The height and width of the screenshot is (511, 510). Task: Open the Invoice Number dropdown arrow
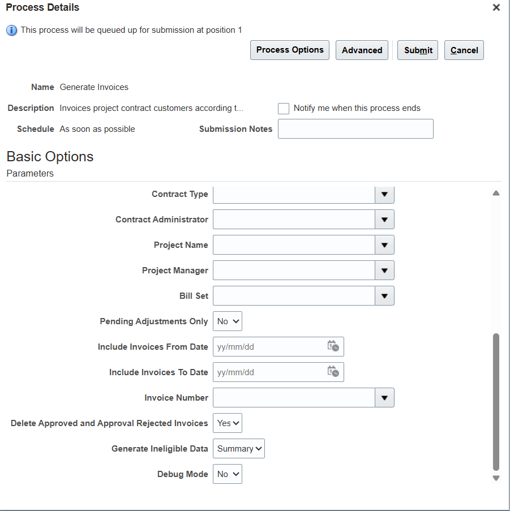384,398
